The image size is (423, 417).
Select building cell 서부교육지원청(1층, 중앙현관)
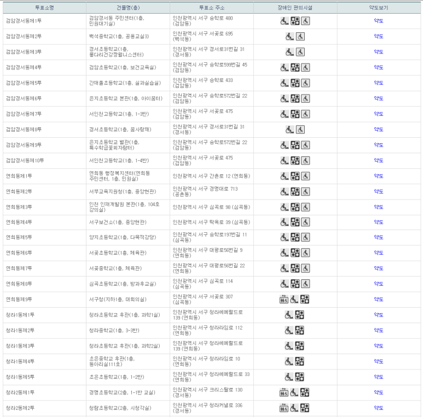coord(123,191)
